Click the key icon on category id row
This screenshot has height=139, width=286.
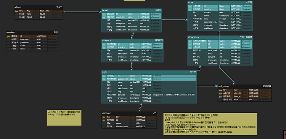click(104, 44)
